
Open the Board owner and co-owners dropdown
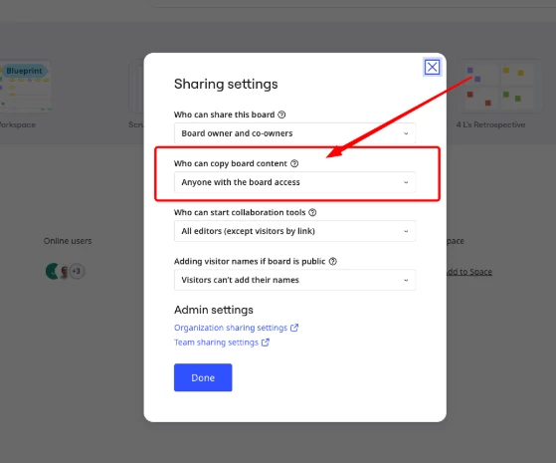coord(294,133)
